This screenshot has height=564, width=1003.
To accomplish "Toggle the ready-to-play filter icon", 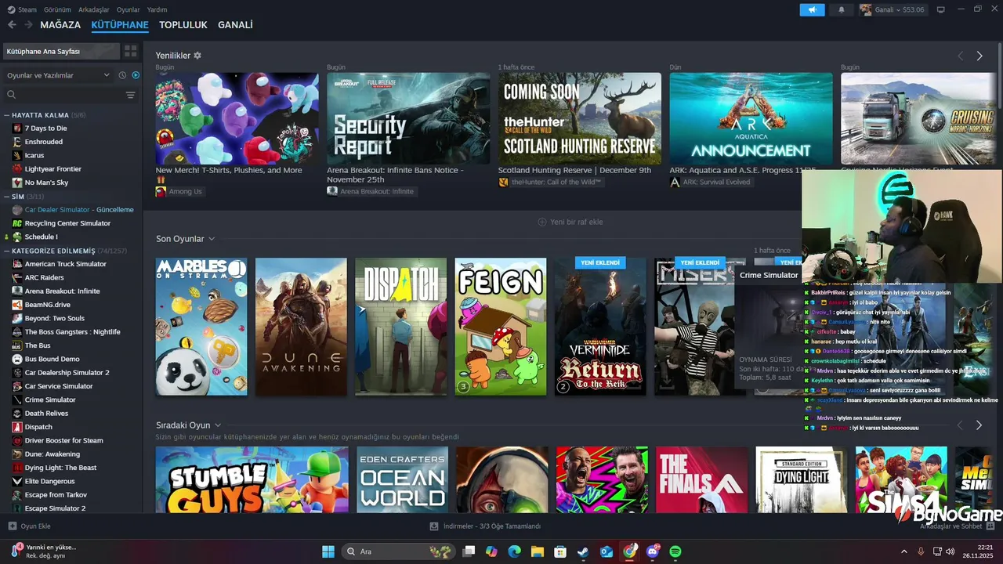I will (x=136, y=75).
